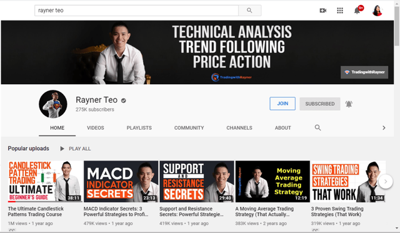Toggle the notification bell beside Subscribed

[349, 104]
